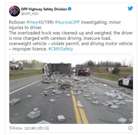
Task: Click the 2021年11月11日 tweet date
Action: (x=36, y=128)
